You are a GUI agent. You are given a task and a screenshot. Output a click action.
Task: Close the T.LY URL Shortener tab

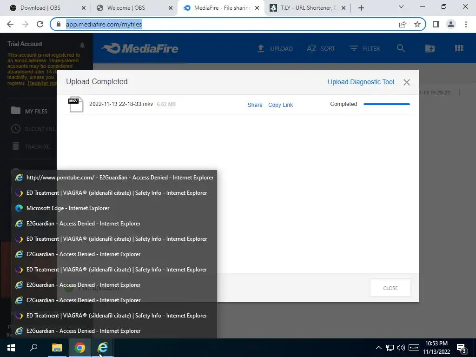(x=344, y=8)
